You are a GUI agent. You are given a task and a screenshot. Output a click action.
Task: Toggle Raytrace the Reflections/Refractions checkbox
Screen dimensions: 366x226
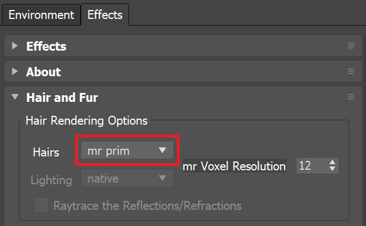(41, 205)
